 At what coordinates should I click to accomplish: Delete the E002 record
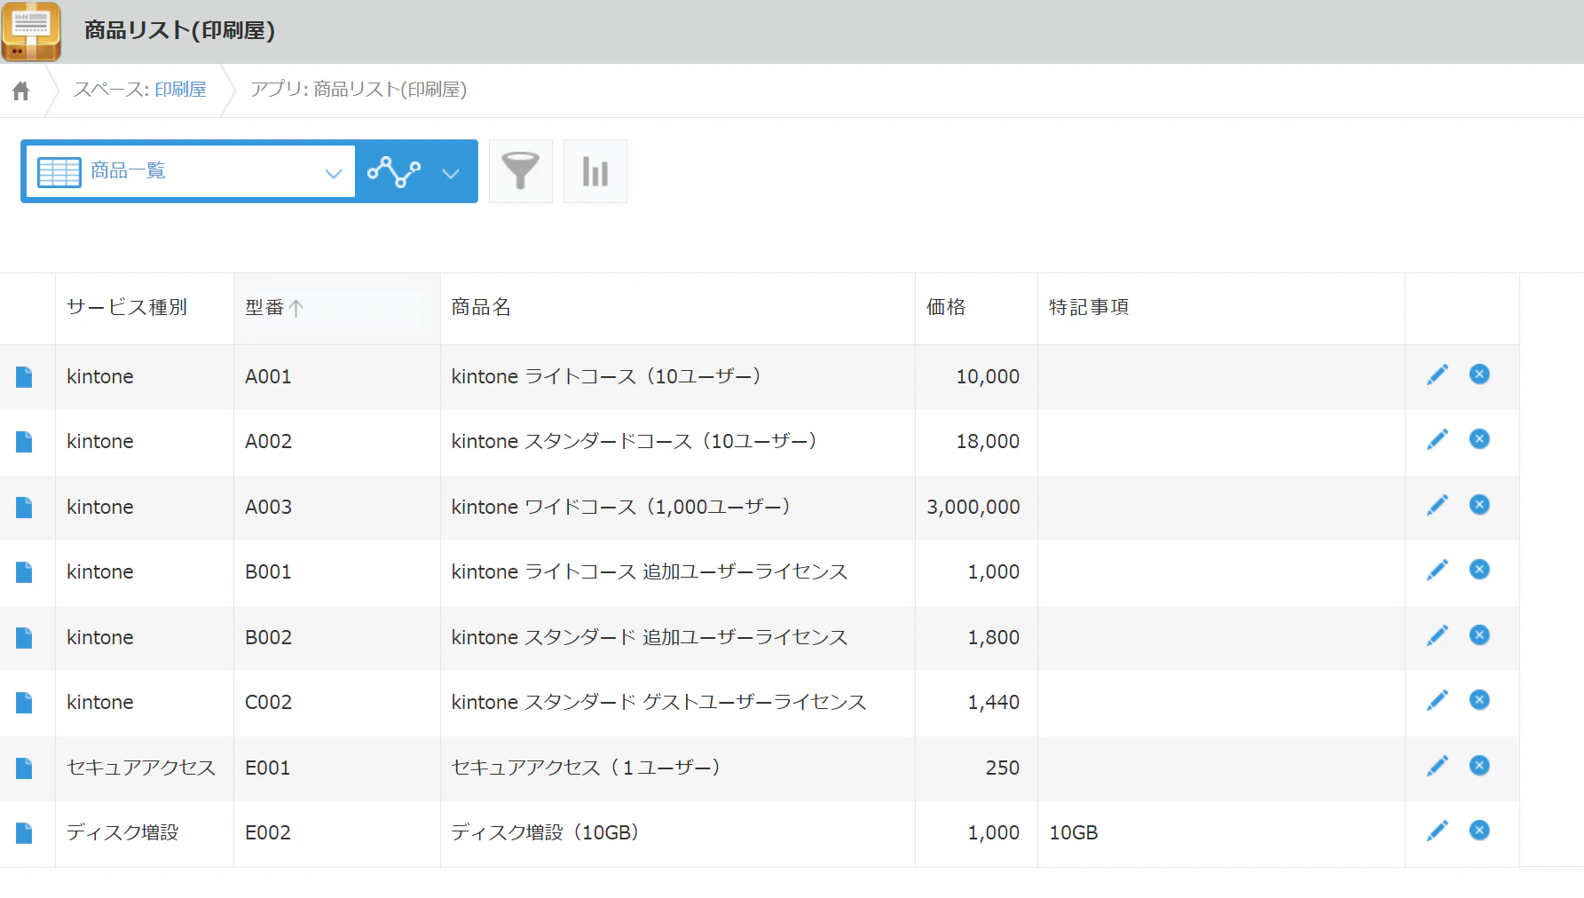[x=1479, y=831]
